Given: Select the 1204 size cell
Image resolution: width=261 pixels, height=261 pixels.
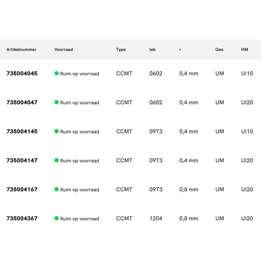Looking at the screenshot, I should tap(156, 218).
